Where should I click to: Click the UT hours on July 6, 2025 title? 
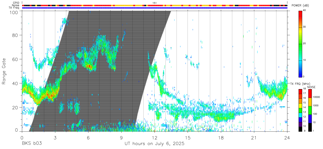coord(154,144)
